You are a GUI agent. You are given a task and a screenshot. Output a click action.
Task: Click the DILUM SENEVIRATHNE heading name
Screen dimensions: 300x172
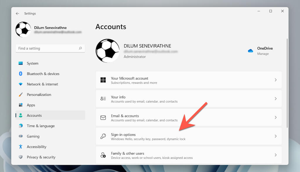click(x=147, y=46)
